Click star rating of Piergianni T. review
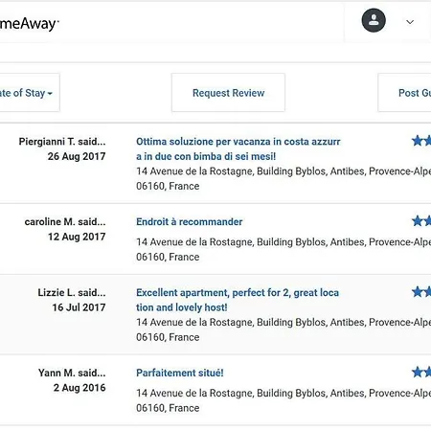This screenshot has height=431, width=431. 421,141
